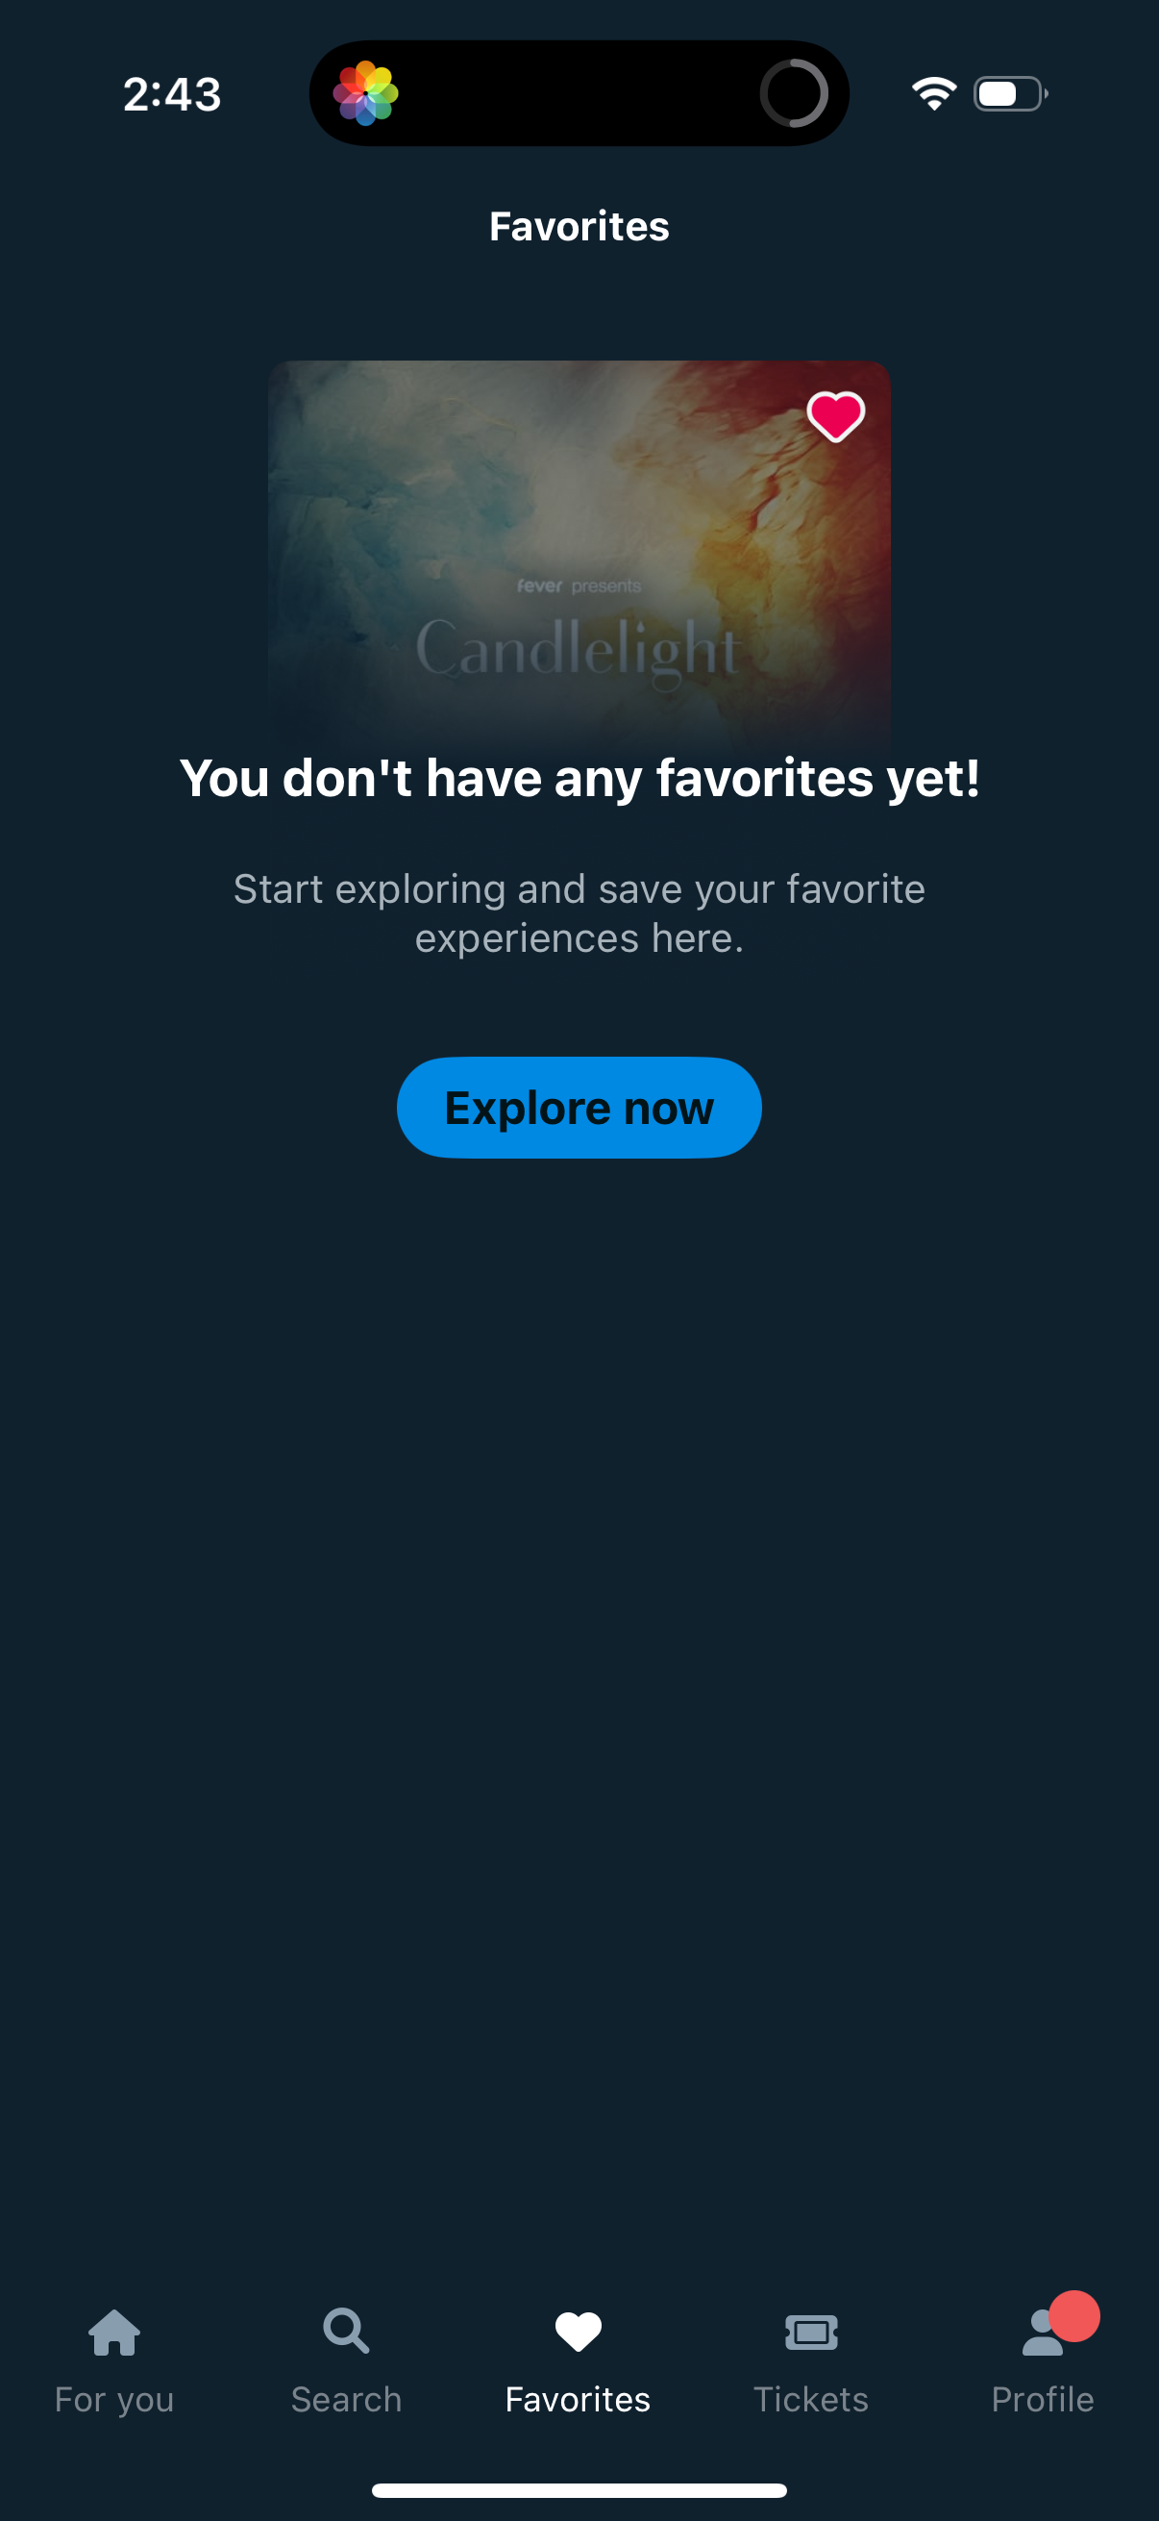Tap the Wi-Fi status icon
This screenshot has height=2521, width=1159.
(934, 94)
